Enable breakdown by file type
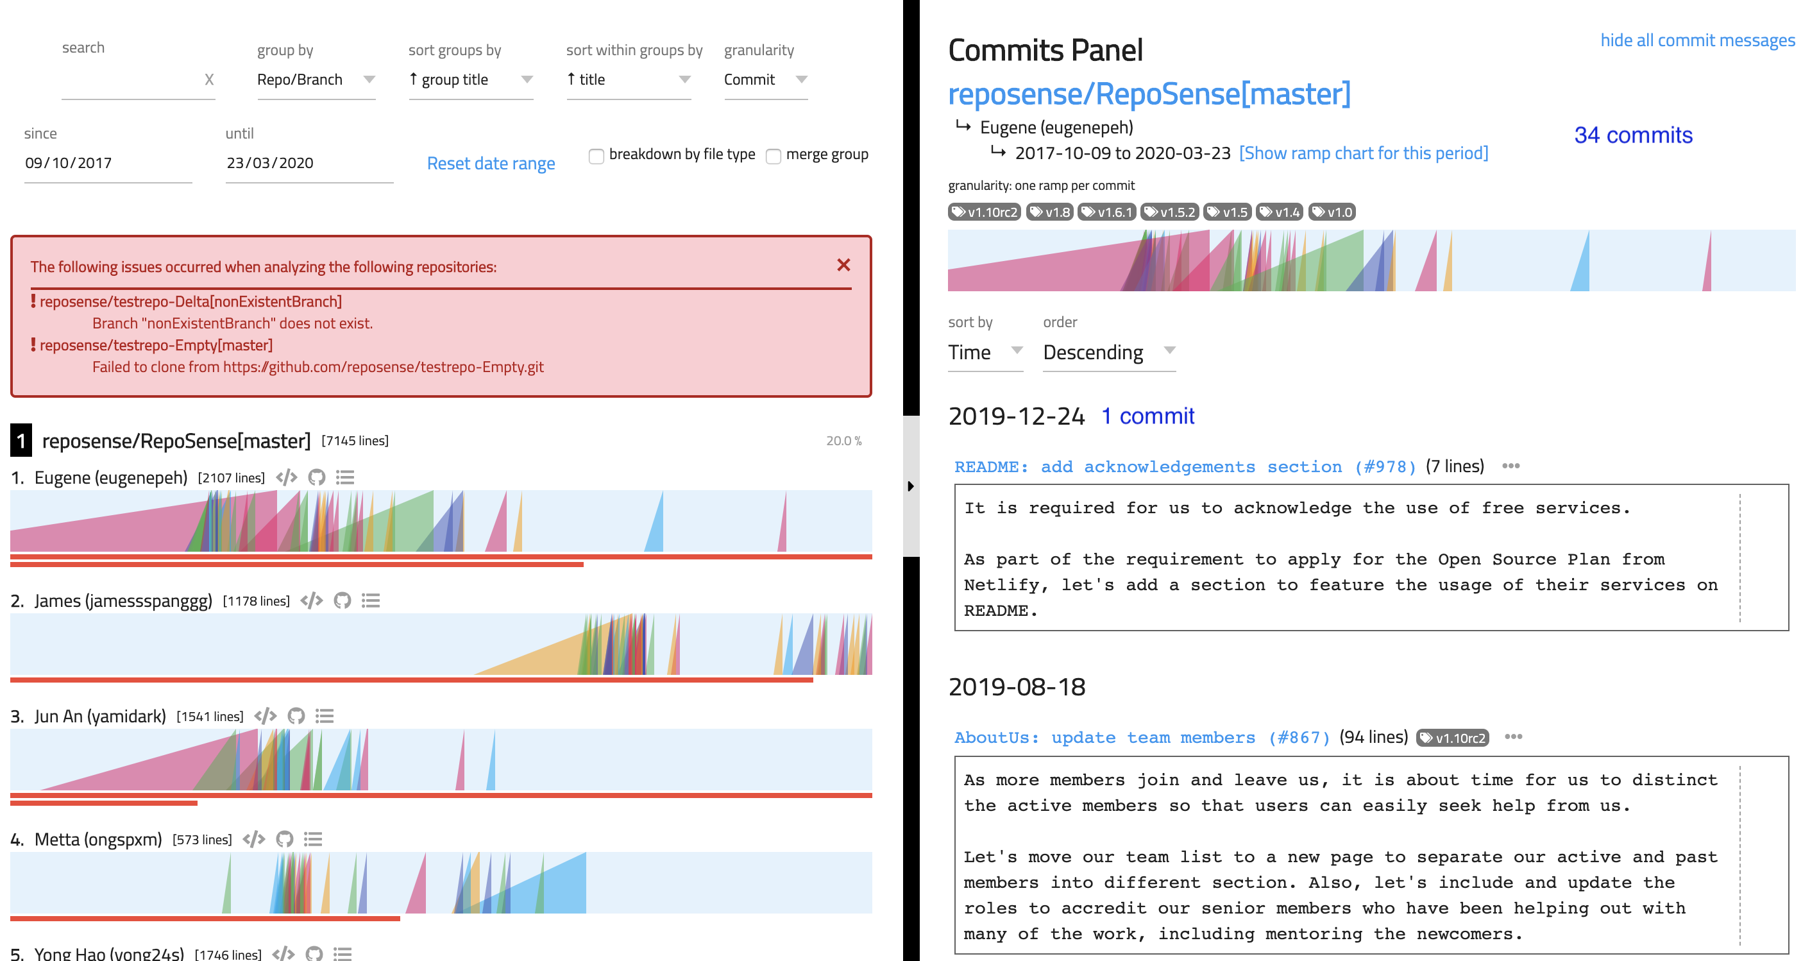This screenshot has height=961, width=1819. coord(596,155)
